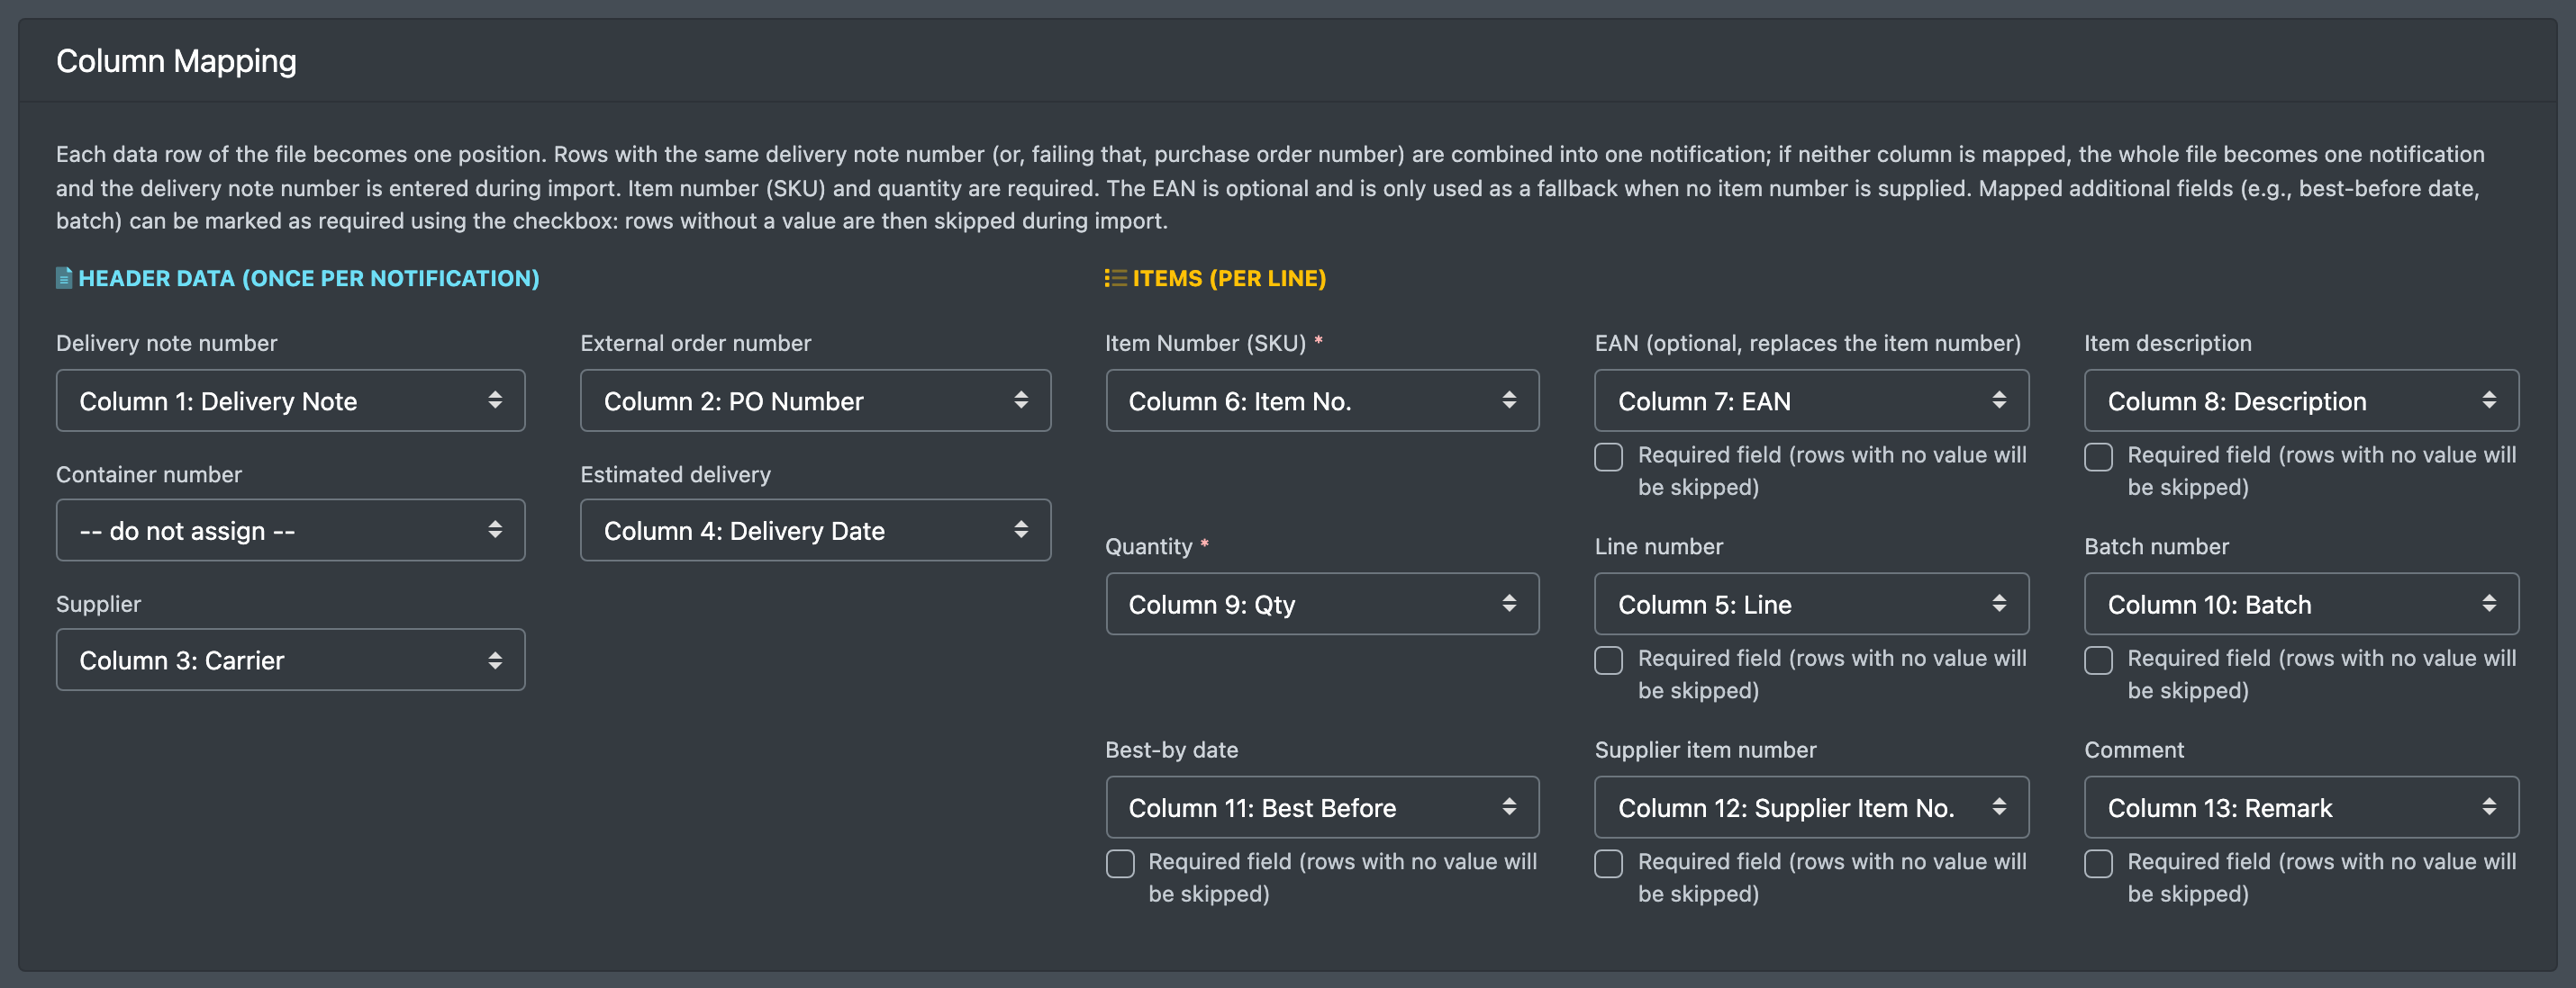Open the External order number dropdown
The image size is (2576, 988).
click(x=815, y=400)
